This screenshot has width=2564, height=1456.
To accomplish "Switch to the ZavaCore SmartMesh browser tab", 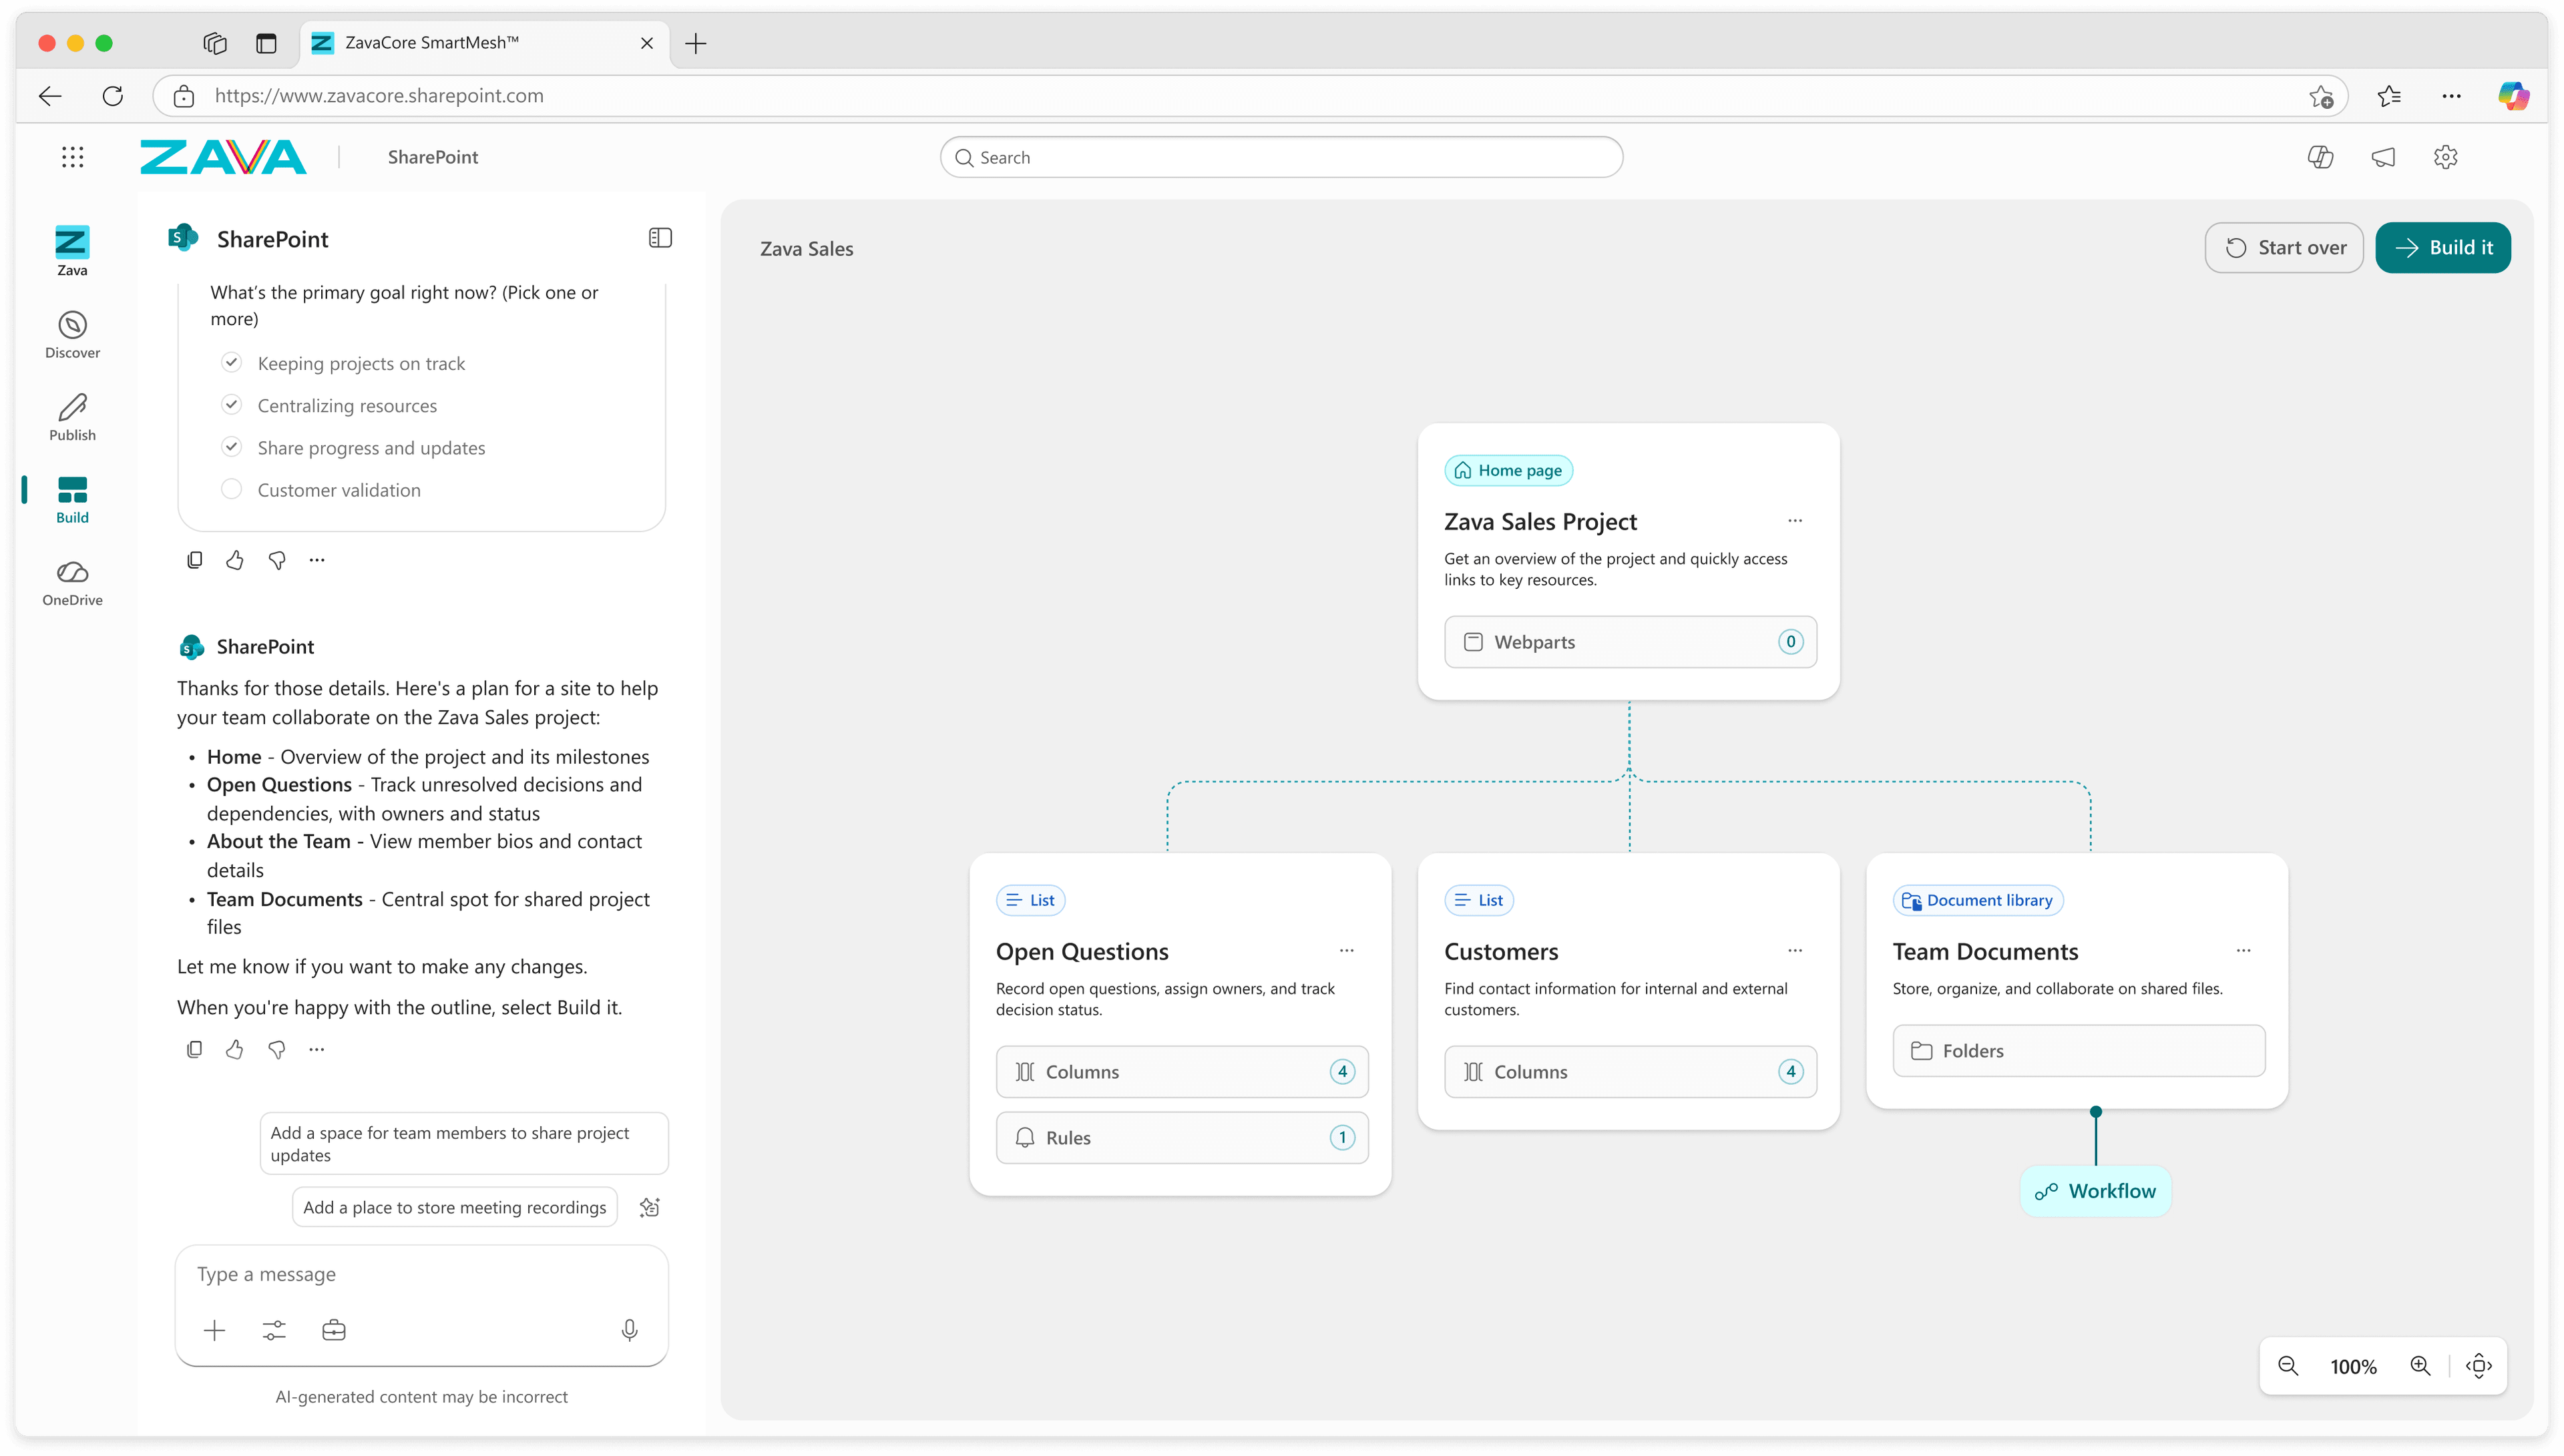I will (x=484, y=43).
